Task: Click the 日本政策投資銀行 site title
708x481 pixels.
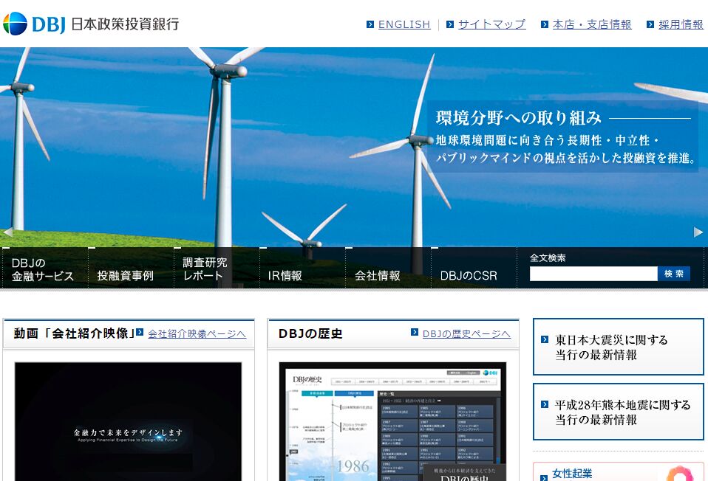Action: [x=125, y=24]
